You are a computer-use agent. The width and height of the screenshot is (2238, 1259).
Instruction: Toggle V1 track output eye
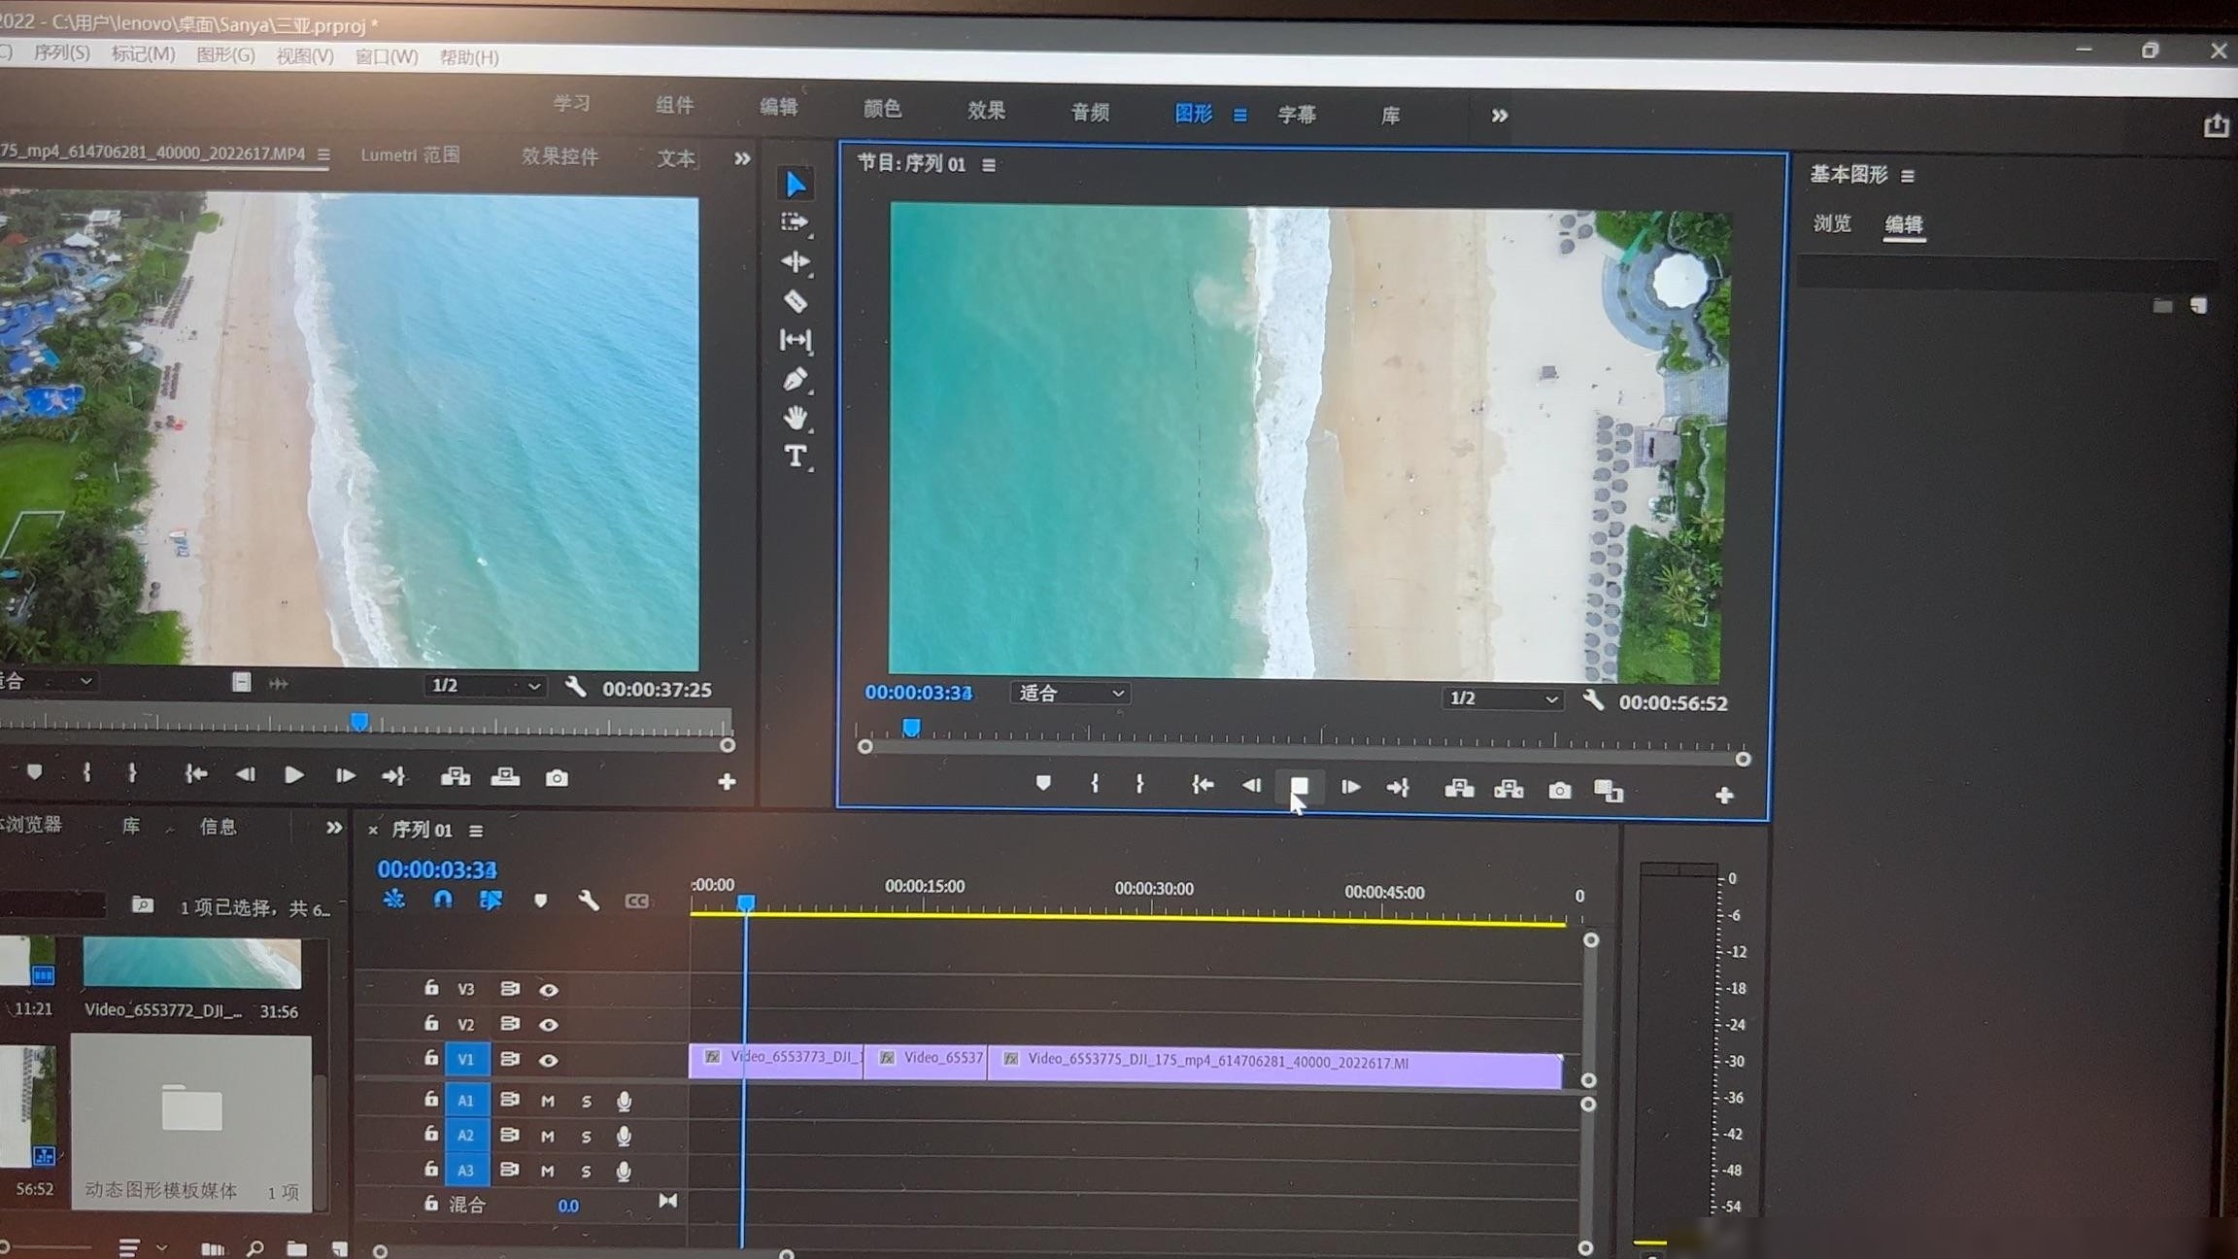point(549,1061)
